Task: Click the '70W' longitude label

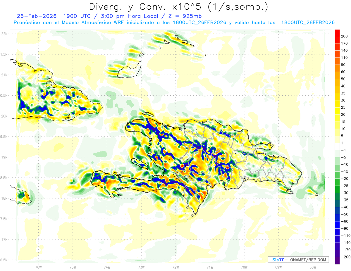Action: 244,267
